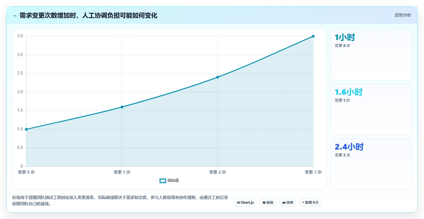Screen dimensions: 424x219
Task: Click x-axis label 变更 3 次
Action: (313, 172)
